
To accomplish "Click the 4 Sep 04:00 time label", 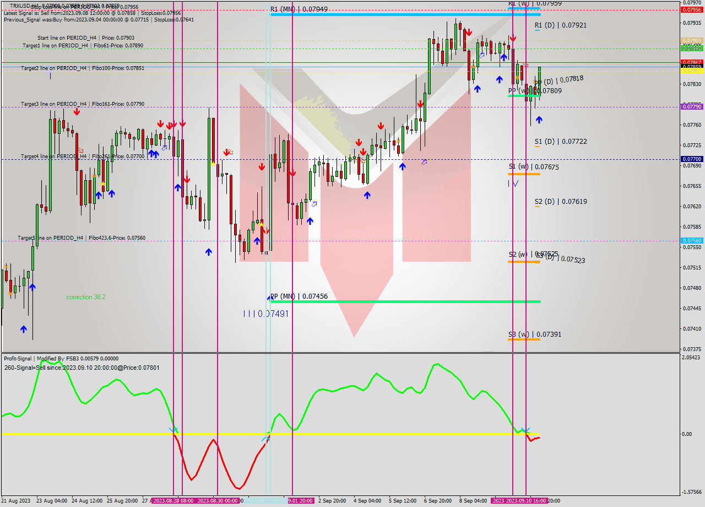I will click(x=367, y=501).
